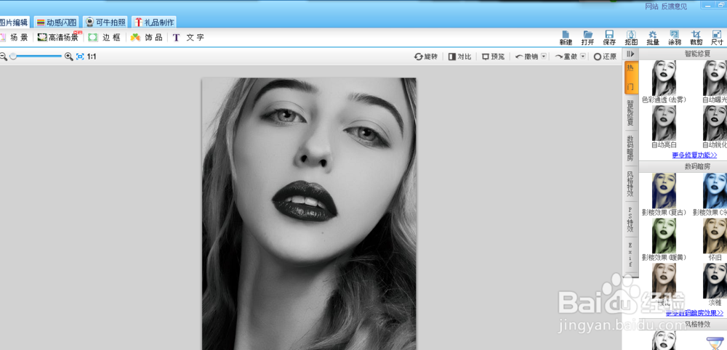Select the Exif vertical side tab
Viewport: 727px width, 350px height.
pyautogui.click(x=630, y=255)
